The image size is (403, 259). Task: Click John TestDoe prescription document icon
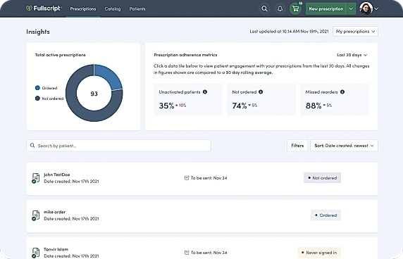36,178
